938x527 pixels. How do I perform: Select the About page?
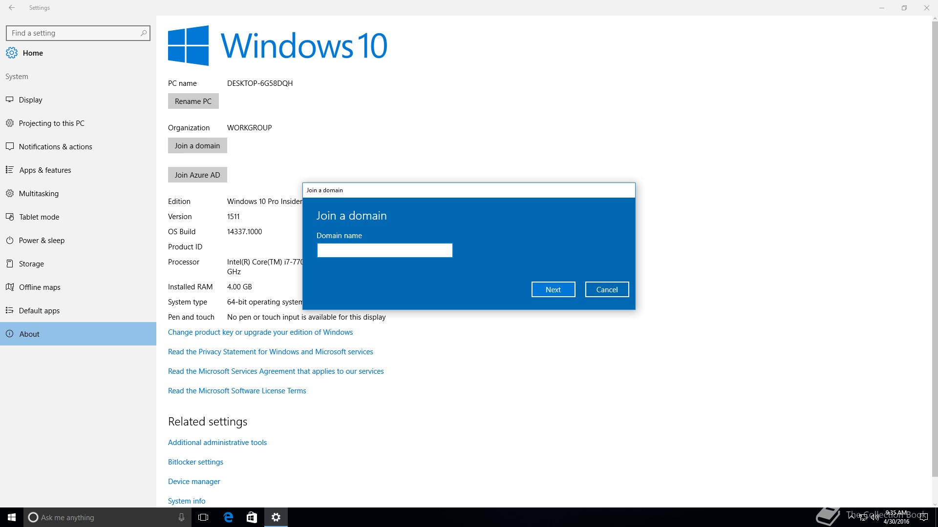[78, 334]
